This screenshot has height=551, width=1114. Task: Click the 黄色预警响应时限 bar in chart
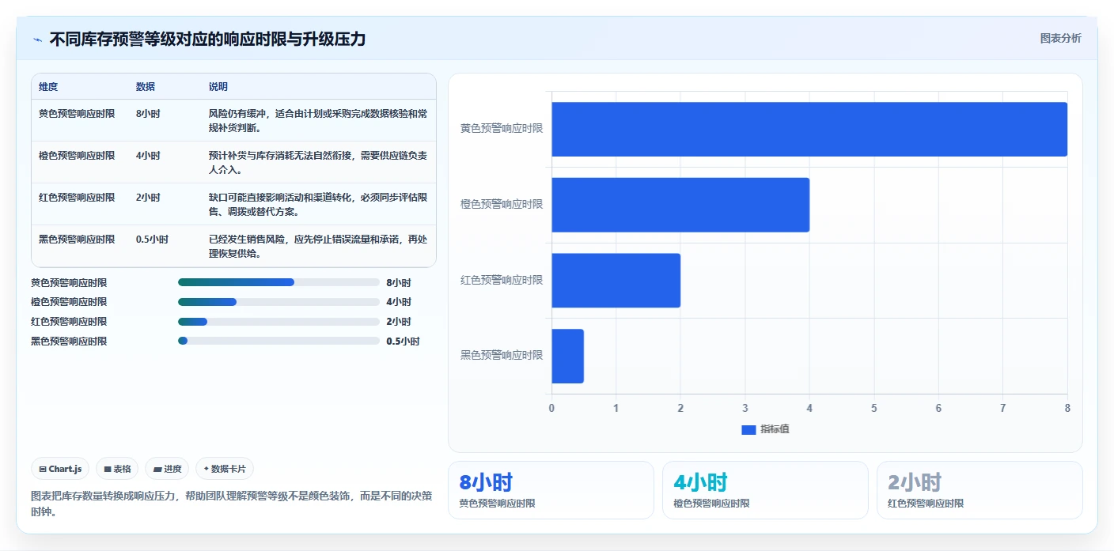coord(809,129)
